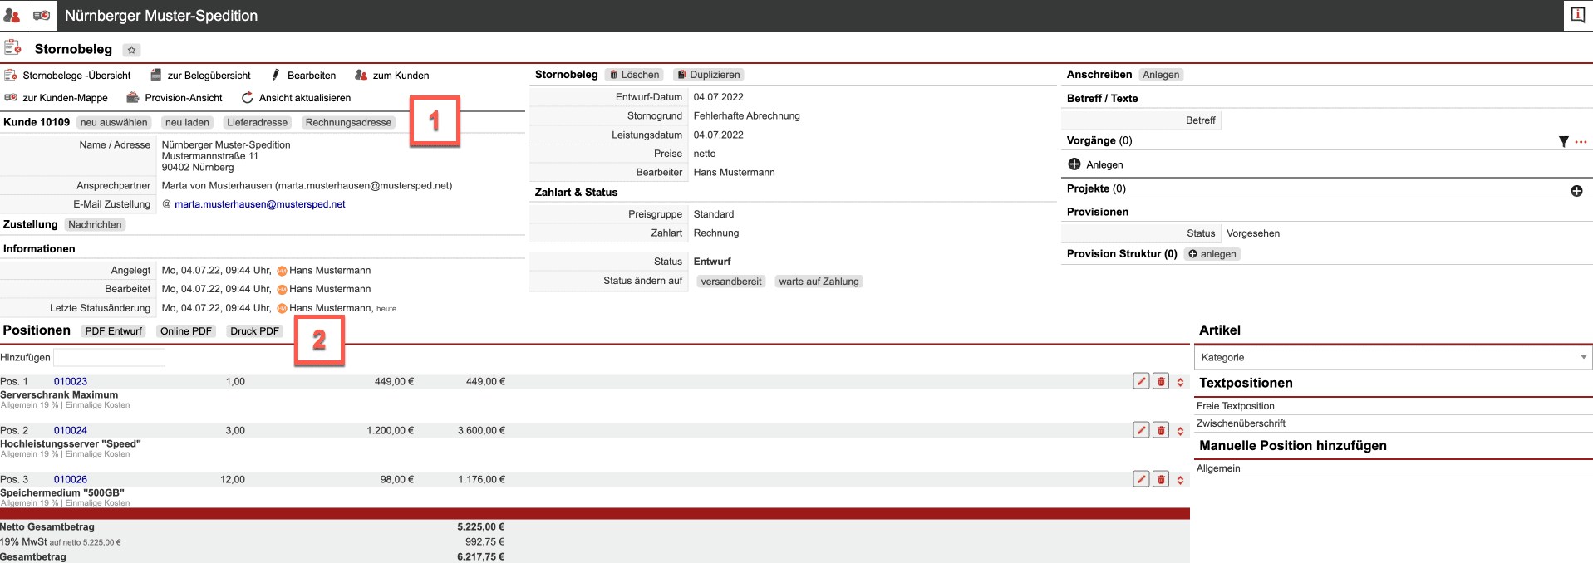Open the info icon in top right corner

pyautogui.click(x=1577, y=15)
